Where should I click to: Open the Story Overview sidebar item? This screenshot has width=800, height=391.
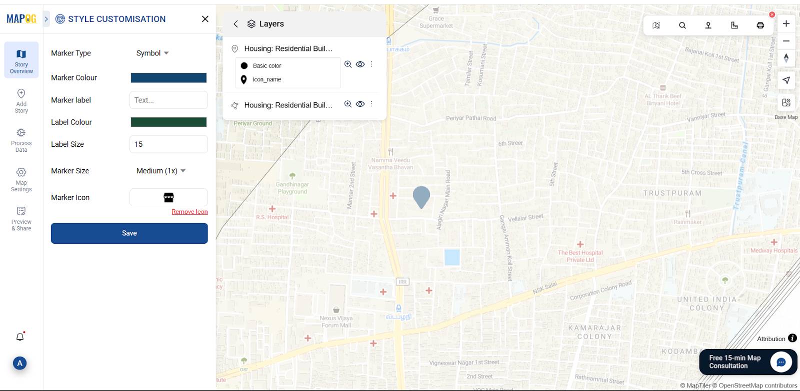[x=21, y=60]
